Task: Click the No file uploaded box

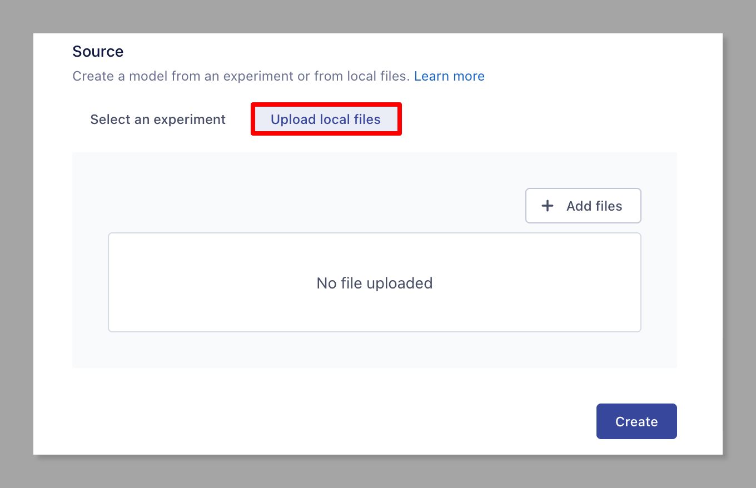Action: coord(375,282)
